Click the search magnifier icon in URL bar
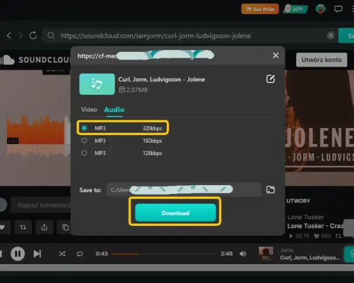Viewport: 354px width, 283px height. coord(51,35)
